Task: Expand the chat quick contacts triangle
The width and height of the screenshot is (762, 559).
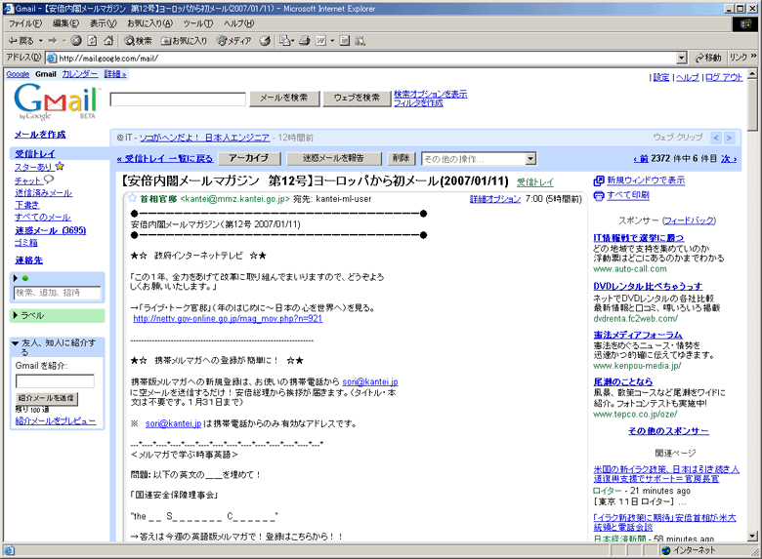Action: coord(15,278)
